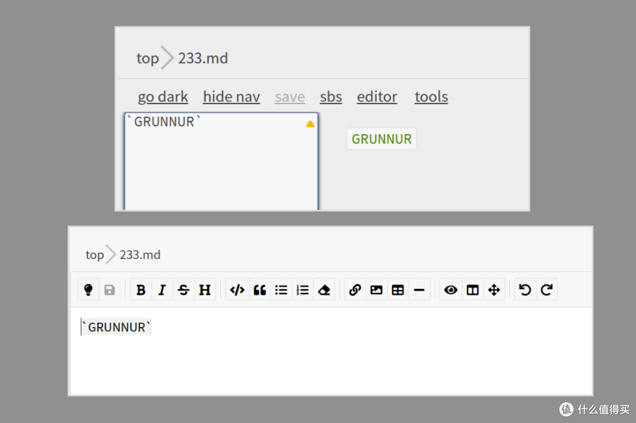
Task: Insert a numbered list
Action: click(x=303, y=289)
